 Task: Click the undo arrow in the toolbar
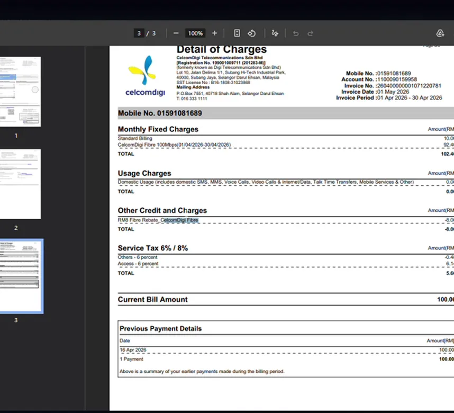[x=296, y=33]
